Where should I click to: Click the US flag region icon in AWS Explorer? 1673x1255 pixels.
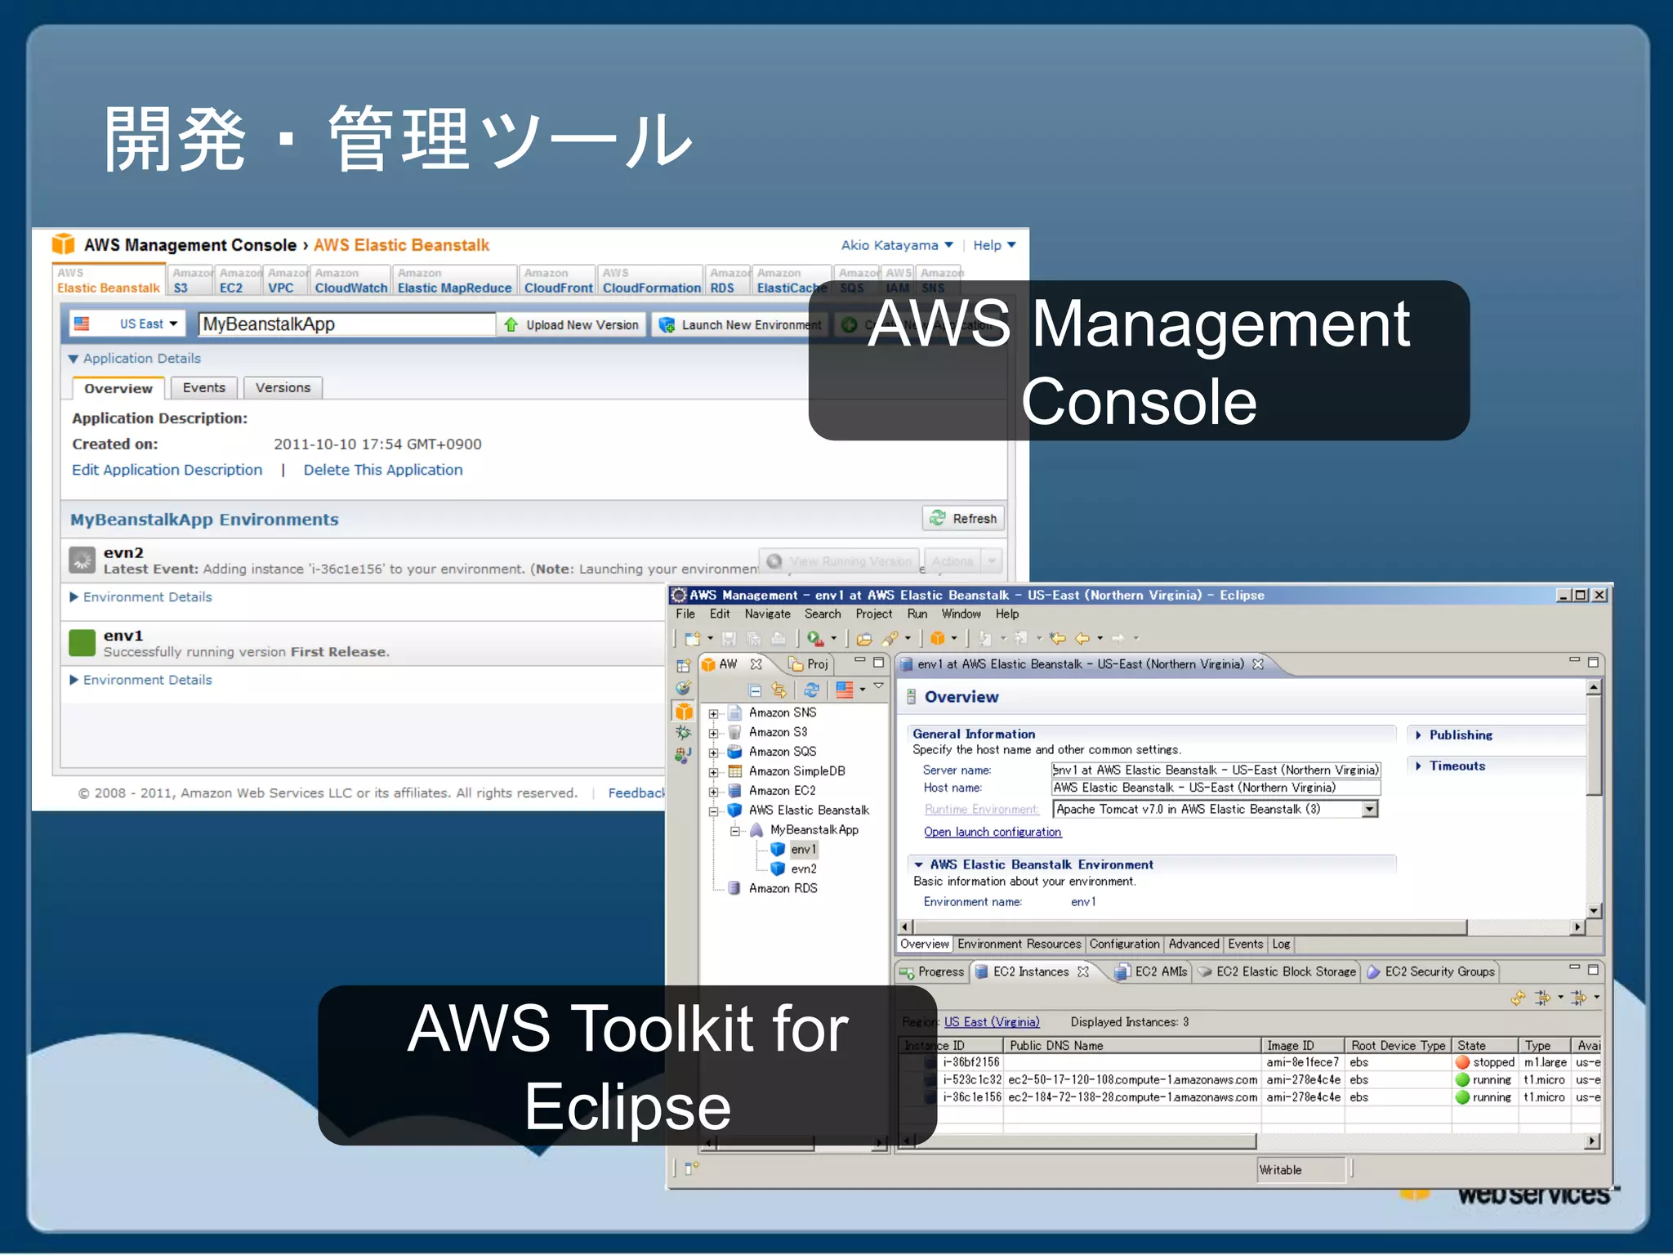pos(845,690)
